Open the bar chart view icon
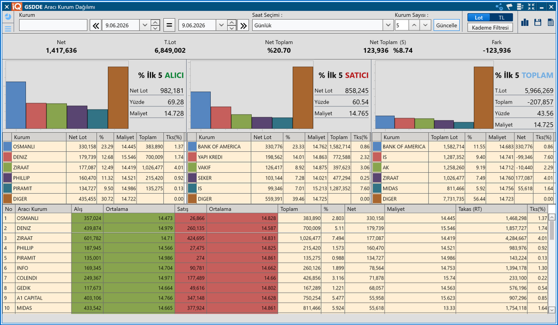The height and width of the screenshot is (325, 558). coord(525,22)
